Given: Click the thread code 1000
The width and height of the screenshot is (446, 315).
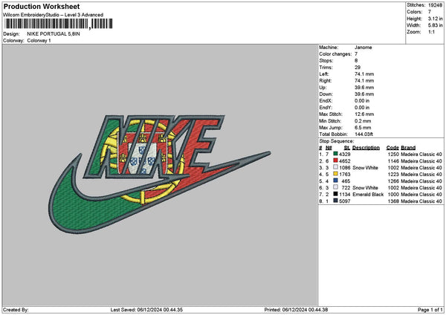Looking at the screenshot, I should 393,195.
